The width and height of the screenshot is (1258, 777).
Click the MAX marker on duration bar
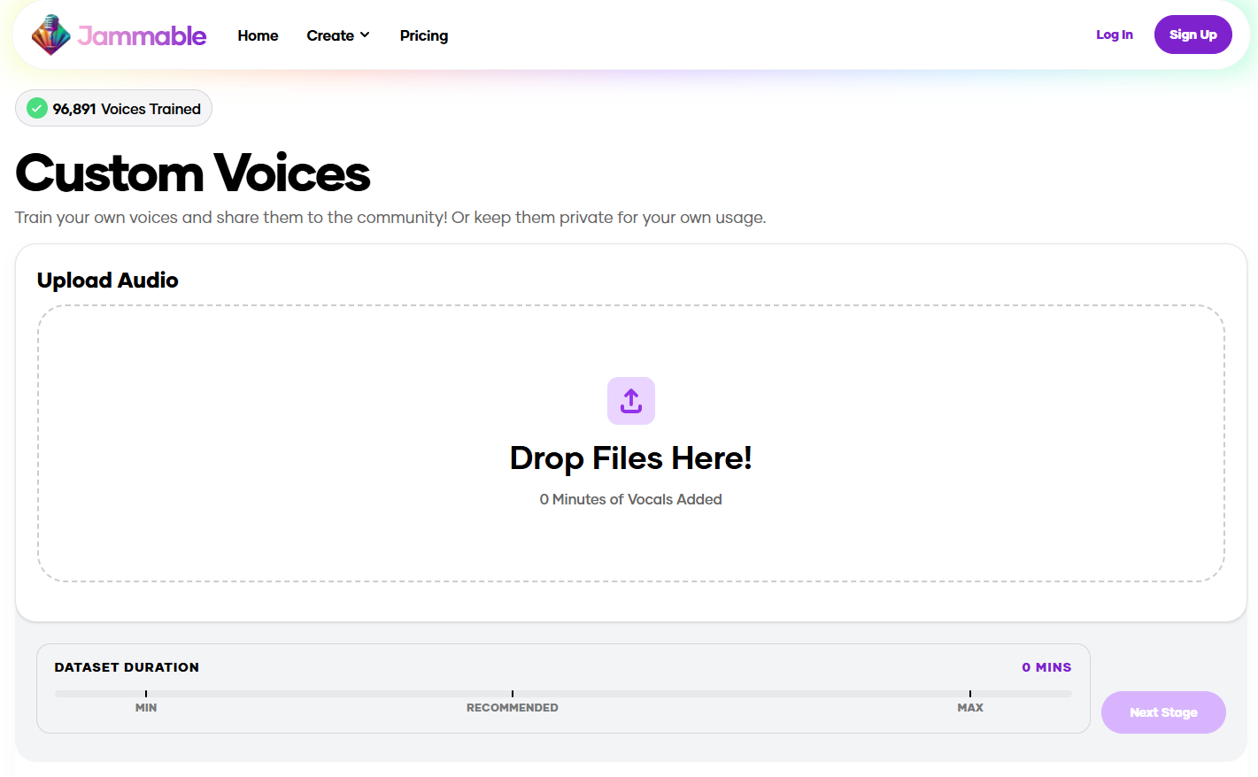(x=970, y=706)
